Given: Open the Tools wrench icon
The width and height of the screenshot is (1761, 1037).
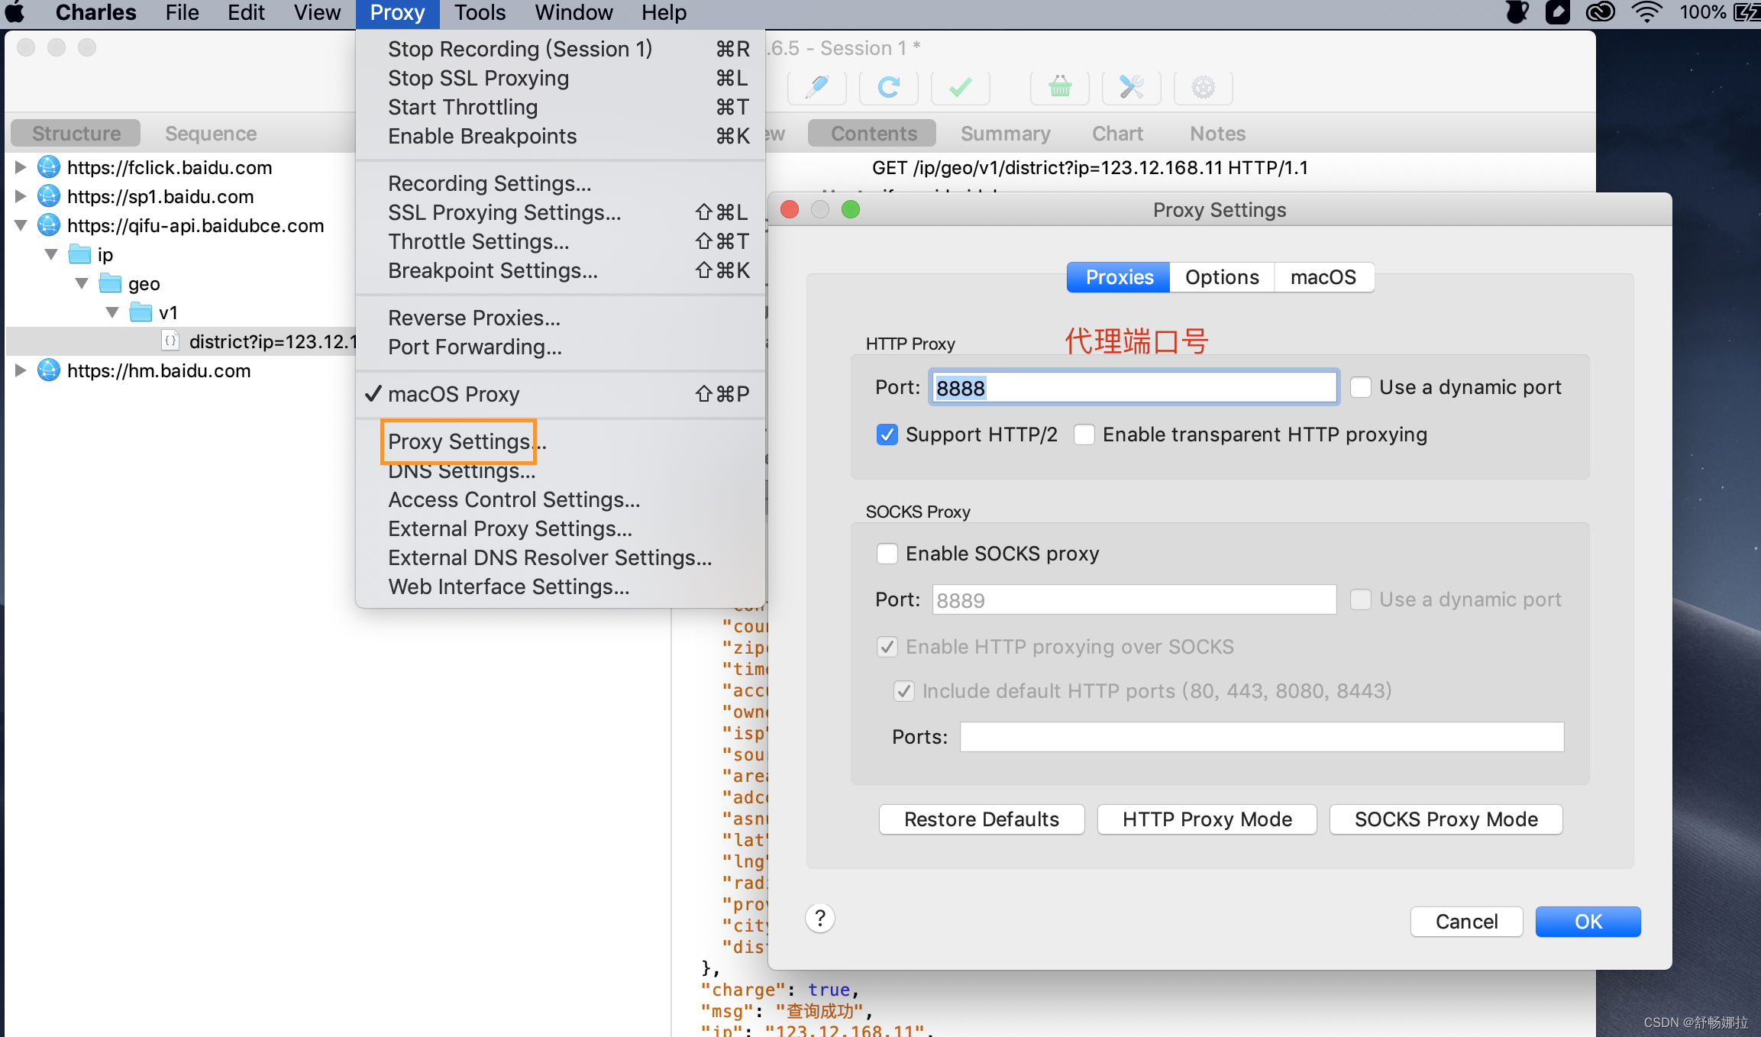Looking at the screenshot, I should pos(1132,88).
